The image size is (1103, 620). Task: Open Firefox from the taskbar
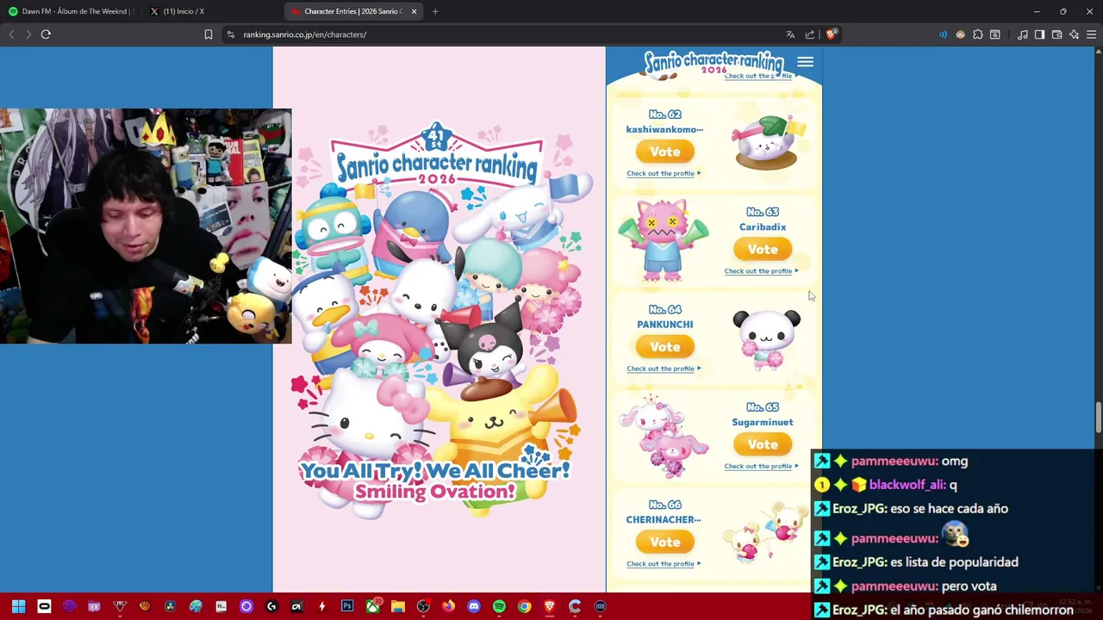coord(448,606)
